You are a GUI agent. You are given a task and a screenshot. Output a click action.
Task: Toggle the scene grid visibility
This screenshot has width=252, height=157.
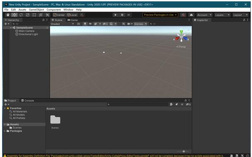point(111,24)
